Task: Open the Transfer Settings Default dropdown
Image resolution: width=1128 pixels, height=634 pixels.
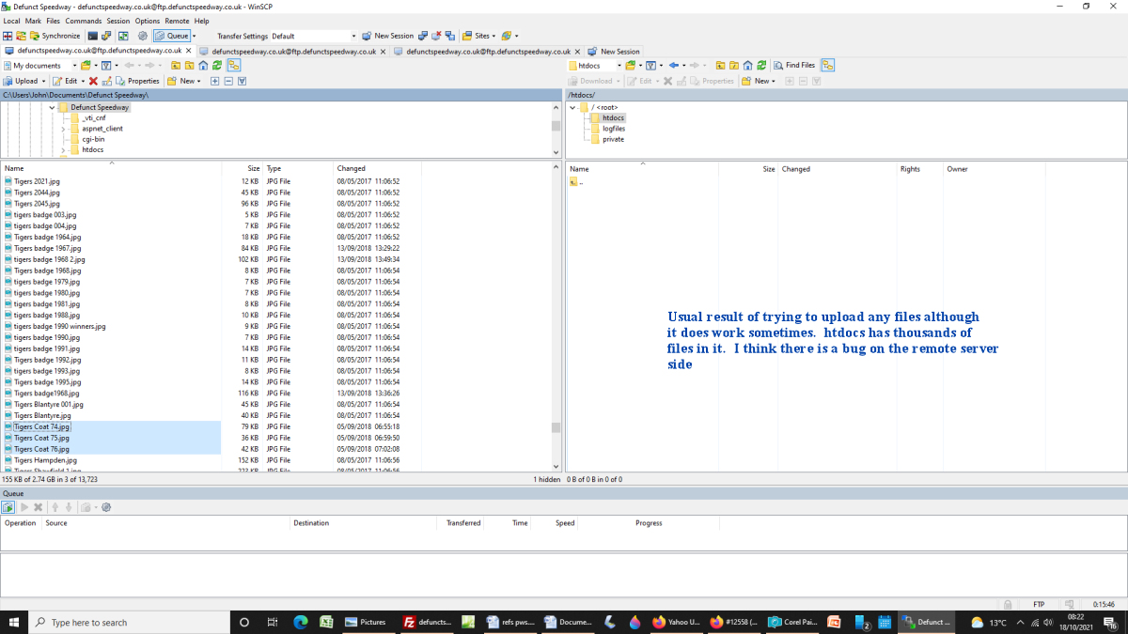Action: pyautogui.click(x=312, y=36)
